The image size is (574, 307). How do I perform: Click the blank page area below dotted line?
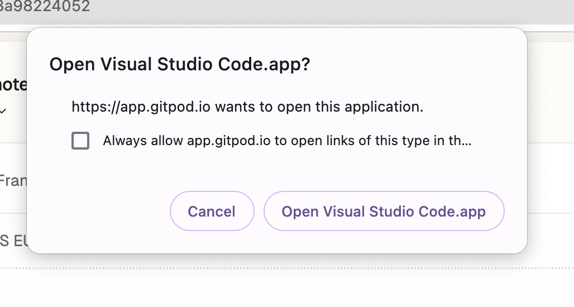click(287, 289)
